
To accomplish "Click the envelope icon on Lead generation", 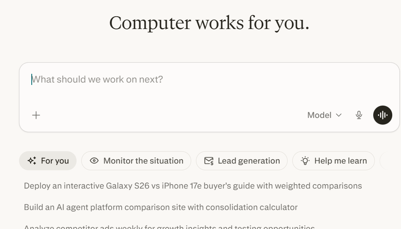I will tap(209, 161).
